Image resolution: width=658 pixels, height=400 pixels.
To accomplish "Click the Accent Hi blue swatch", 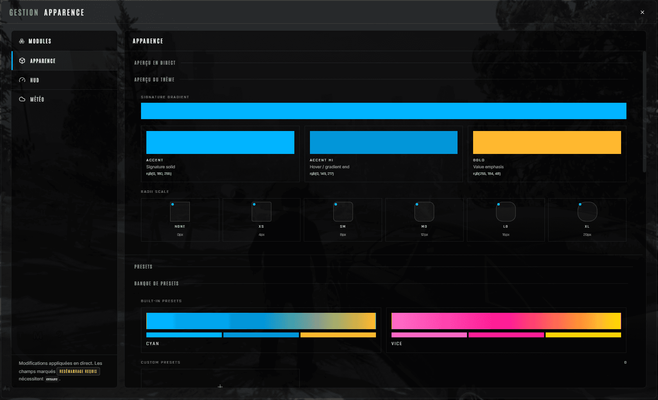I will tap(384, 142).
